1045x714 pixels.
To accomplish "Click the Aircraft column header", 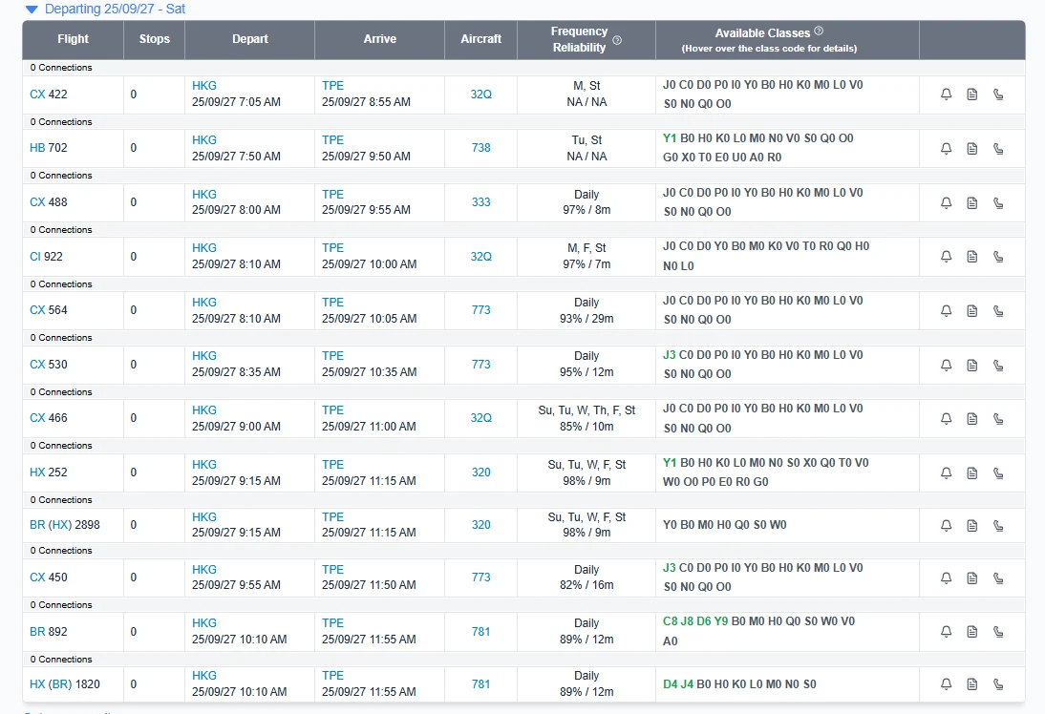I will 480,39.
